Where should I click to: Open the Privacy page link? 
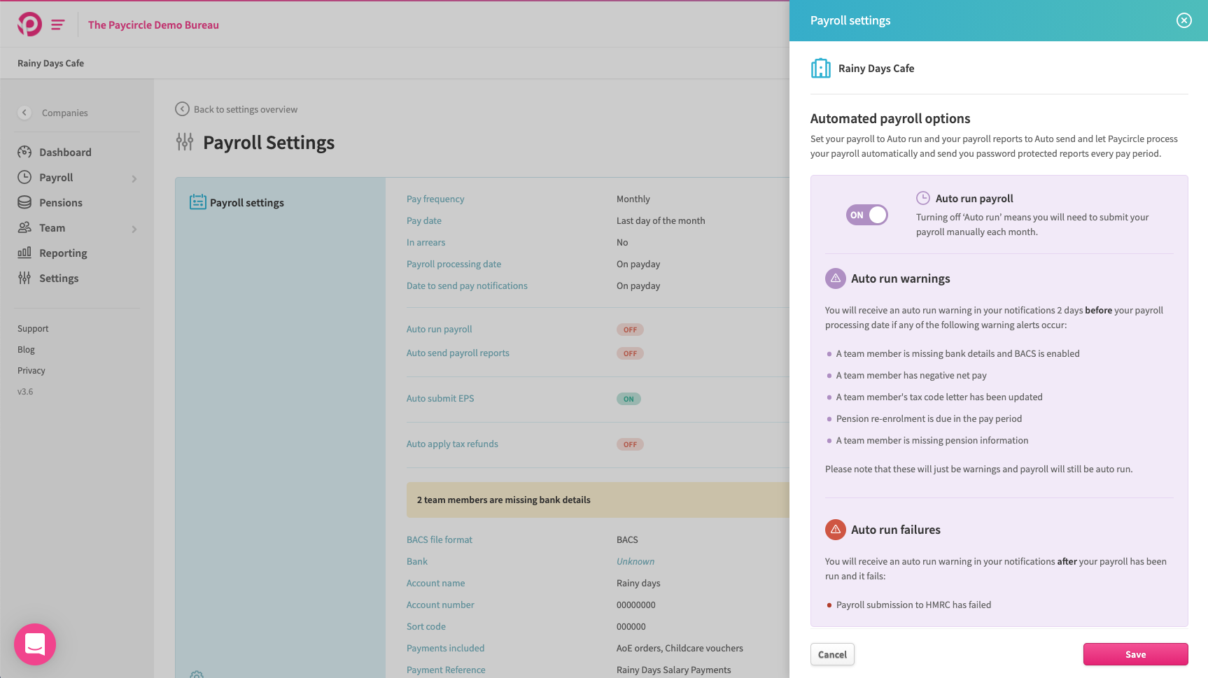(x=31, y=370)
